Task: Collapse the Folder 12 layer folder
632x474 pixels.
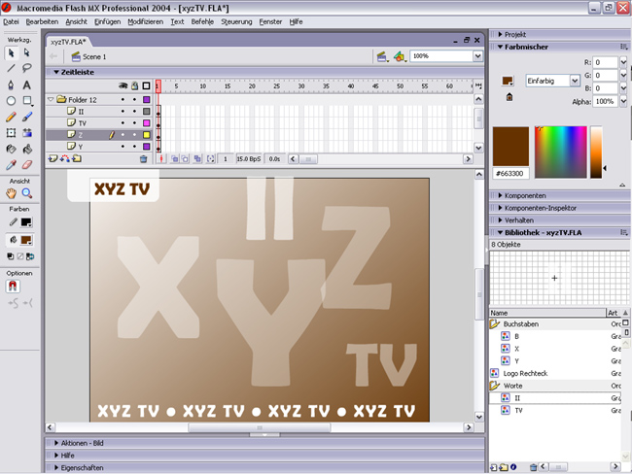Action: pyautogui.click(x=51, y=100)
